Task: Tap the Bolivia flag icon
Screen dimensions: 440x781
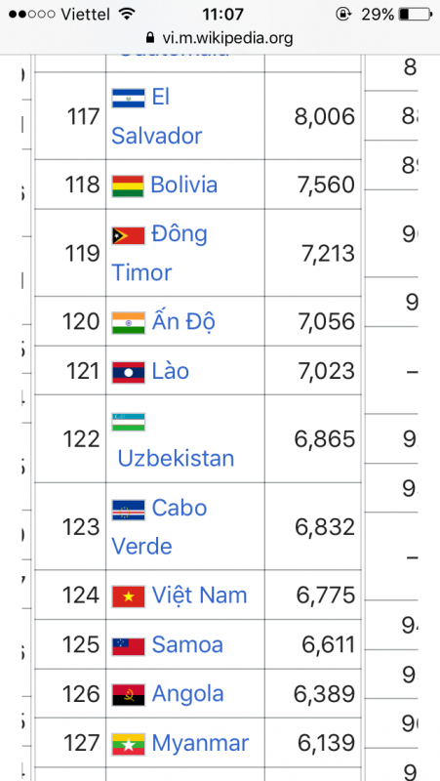Action: tap(128, 185)
